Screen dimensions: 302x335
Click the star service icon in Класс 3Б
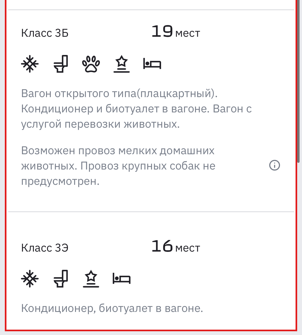tap(122, 64)
